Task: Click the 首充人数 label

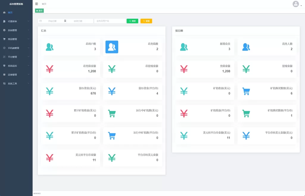Action: click(287, 44)
